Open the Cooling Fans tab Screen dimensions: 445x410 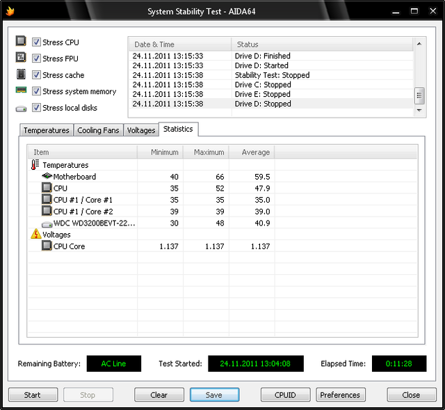pyautogui.click(x=98, y=130)
